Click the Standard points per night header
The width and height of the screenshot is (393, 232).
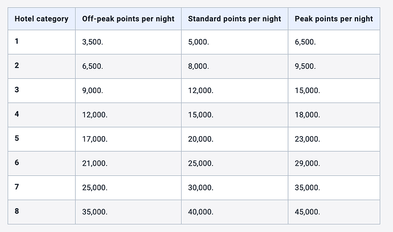click(234, 19)
